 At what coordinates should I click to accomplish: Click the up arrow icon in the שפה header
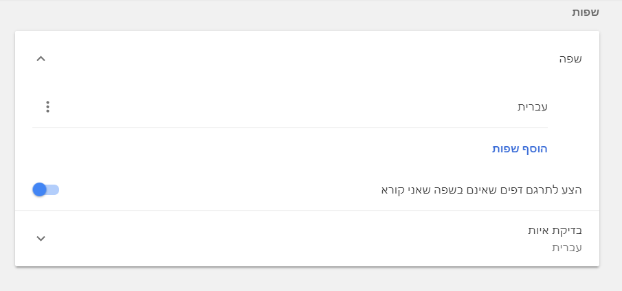point(41,59)
